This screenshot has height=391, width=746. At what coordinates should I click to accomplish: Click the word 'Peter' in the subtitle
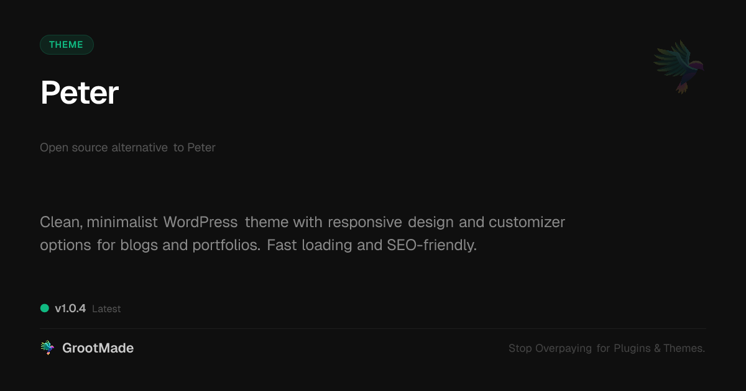(201, 148)
